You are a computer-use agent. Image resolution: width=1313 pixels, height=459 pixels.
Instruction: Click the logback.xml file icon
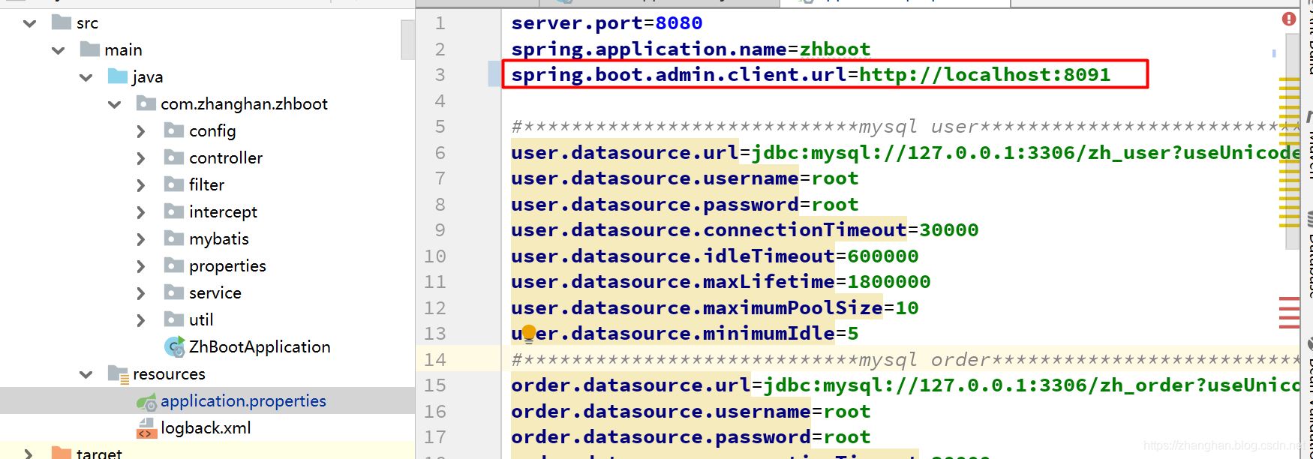coord(146,428)
